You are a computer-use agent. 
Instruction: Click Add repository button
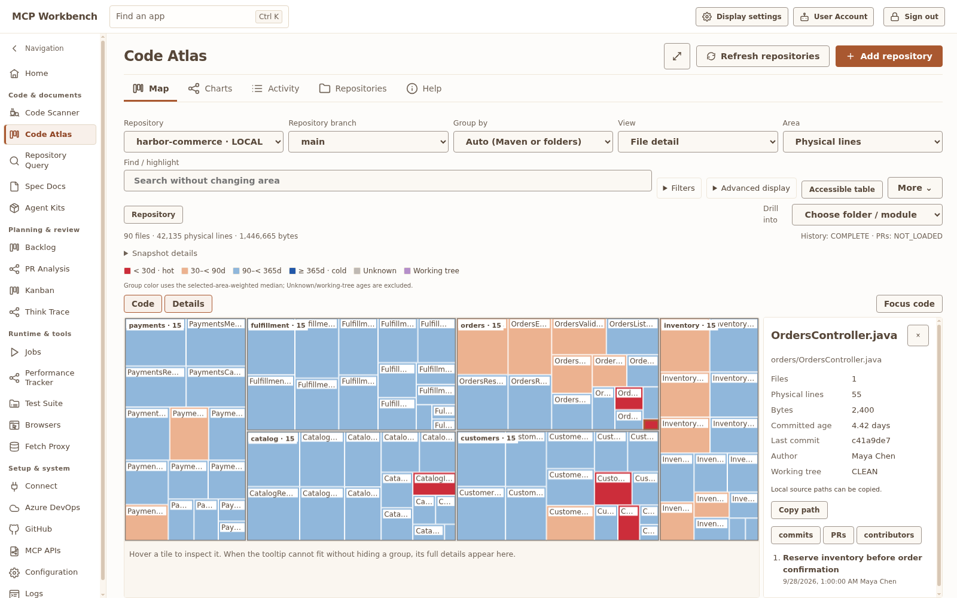[x=889, y=56]
